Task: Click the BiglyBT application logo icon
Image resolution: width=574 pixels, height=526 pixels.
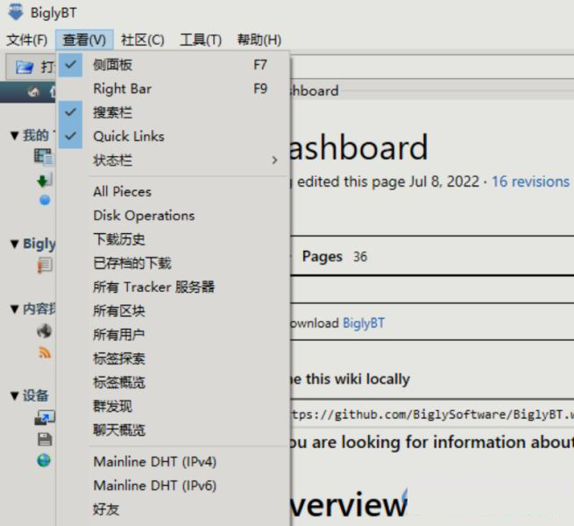Action: point(16,11)
